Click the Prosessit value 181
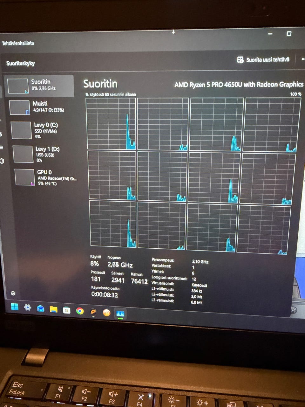 pyautogui.click(x=96, y=279)
